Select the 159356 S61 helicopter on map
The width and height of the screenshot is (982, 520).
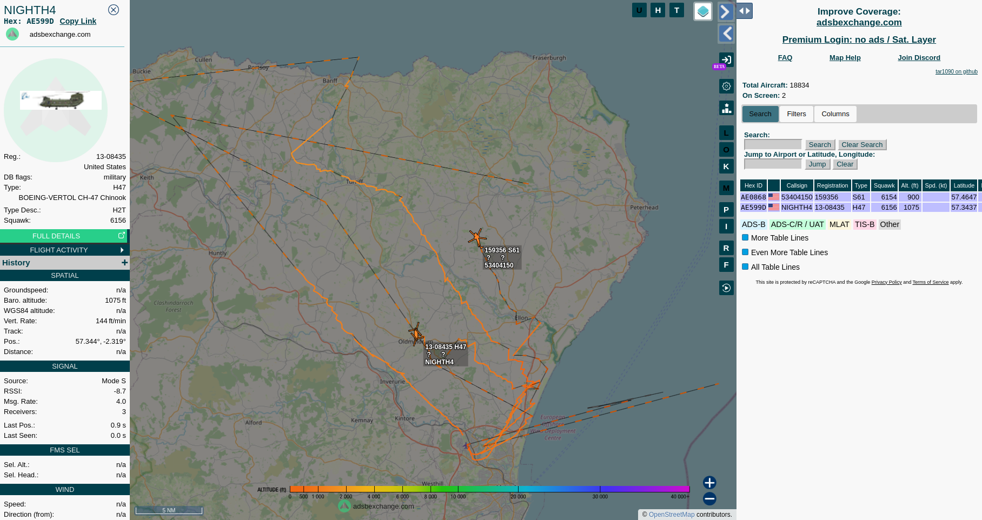[477, 237]
